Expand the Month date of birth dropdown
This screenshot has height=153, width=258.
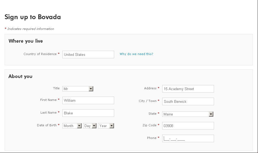(79, 126)
